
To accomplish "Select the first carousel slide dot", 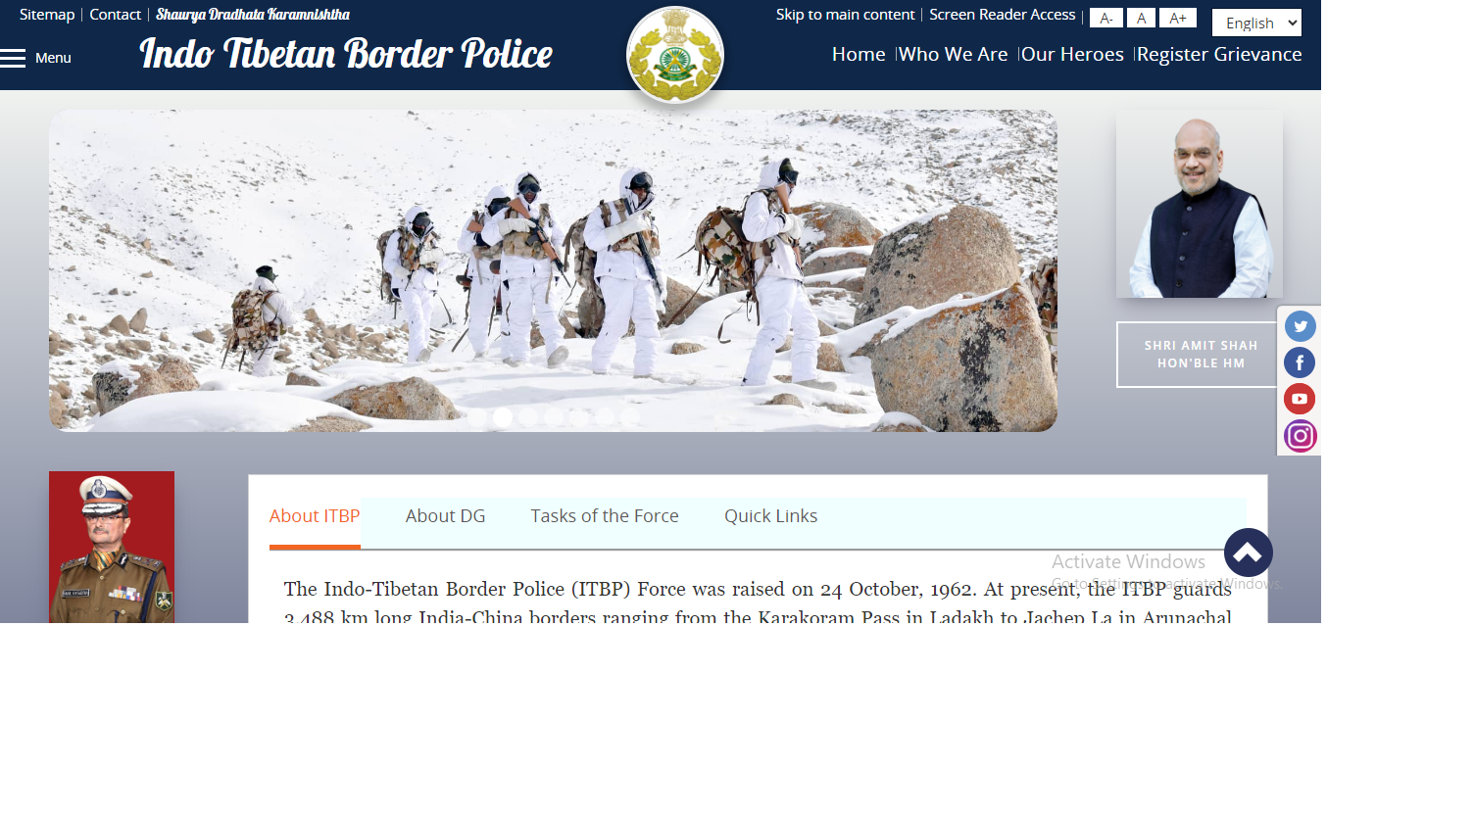I will [x=477, y=417].
